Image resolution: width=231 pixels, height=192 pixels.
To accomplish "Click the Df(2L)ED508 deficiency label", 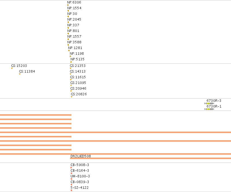I will click(x=81, y=156).
